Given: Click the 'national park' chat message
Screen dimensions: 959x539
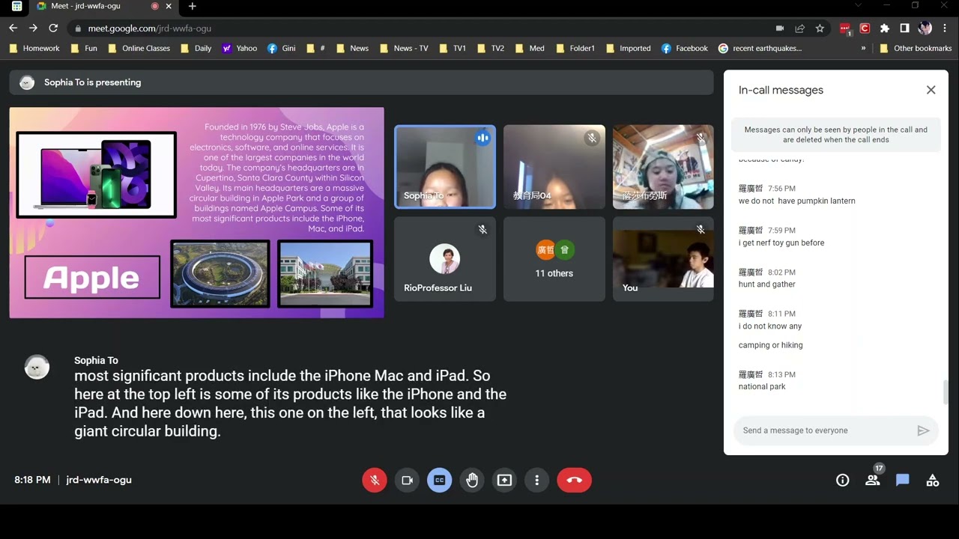Looking at the screenshot, I should [762, 387].
